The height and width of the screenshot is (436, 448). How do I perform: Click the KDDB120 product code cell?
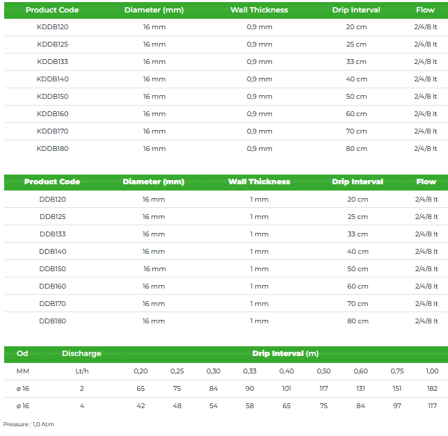(x=52, y=26)
